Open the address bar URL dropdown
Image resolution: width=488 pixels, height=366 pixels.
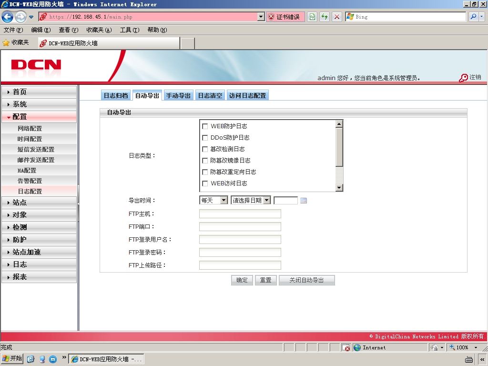[x=261, y=17]
